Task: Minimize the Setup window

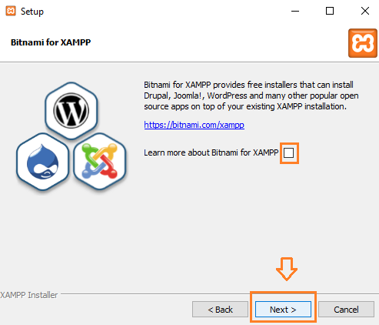Action: [295, 11]
